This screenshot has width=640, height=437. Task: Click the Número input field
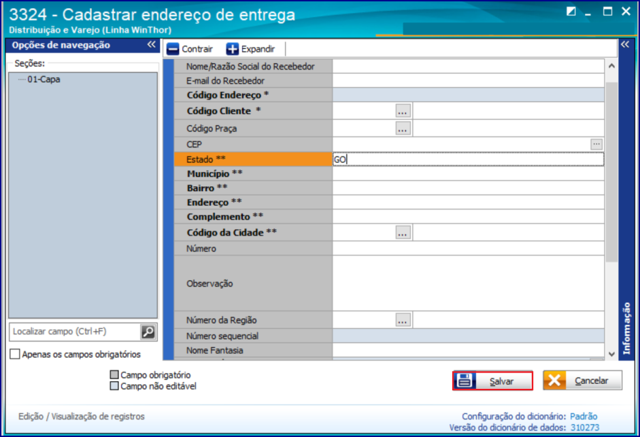(468, 249)
